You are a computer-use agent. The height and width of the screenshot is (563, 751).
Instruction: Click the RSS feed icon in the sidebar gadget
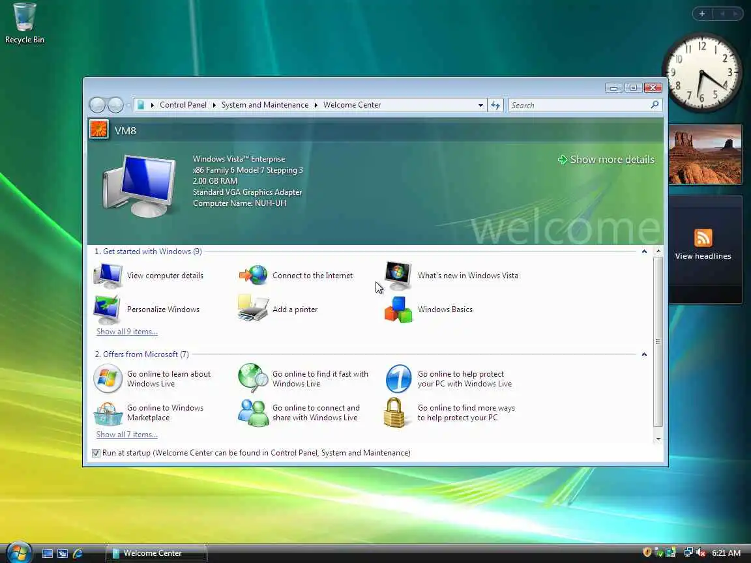(703, 238)
